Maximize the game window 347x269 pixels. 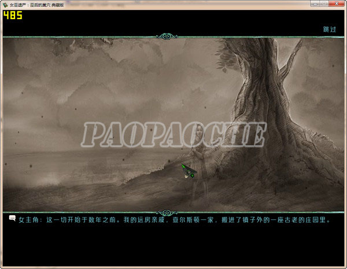pos(324,3)
